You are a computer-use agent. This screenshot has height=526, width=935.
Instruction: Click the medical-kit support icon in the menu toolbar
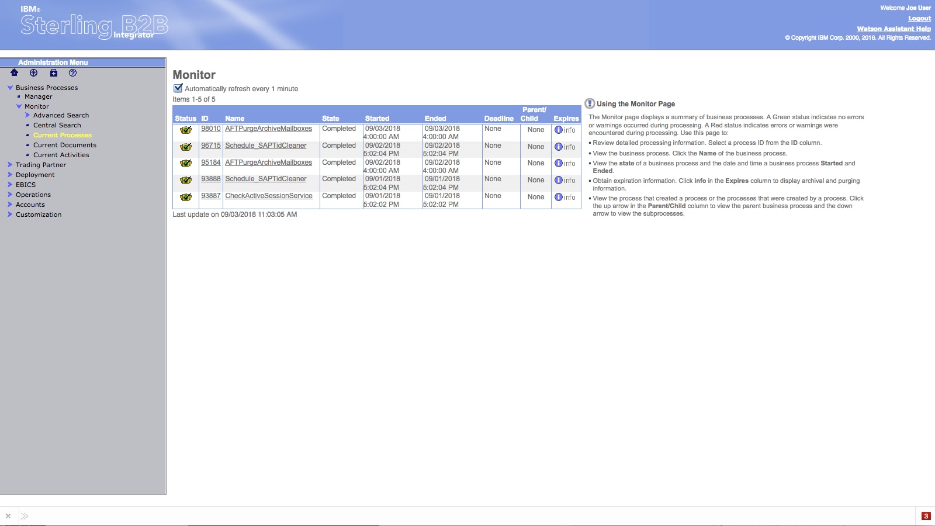54,73
